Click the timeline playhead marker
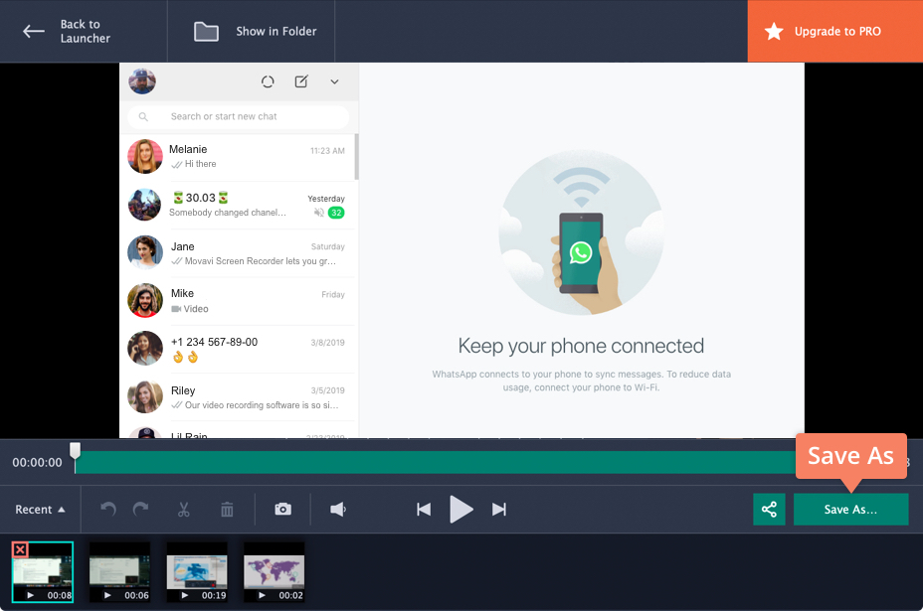The image size is (923, 611). coord(76,450)
